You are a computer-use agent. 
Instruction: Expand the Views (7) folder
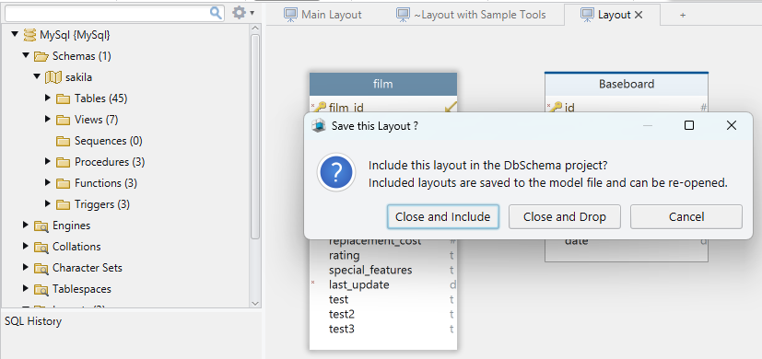pos(48,119)
